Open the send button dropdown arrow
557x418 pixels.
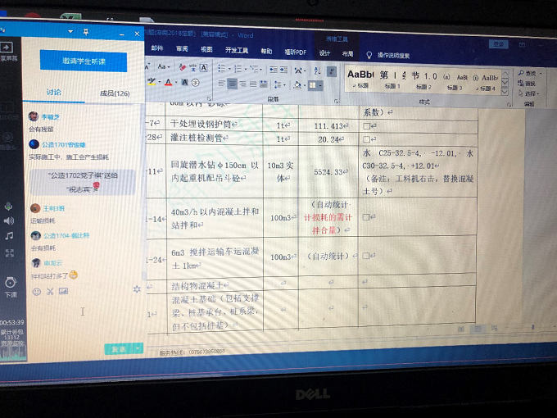[138, 349]
